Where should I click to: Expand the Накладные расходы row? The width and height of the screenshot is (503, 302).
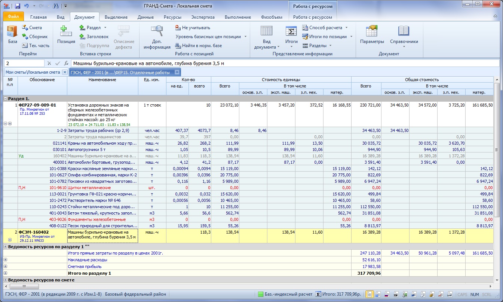pos(6,260)
